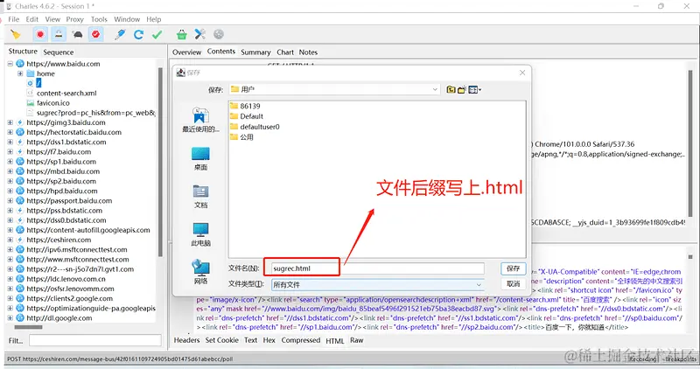Open the 文件类型 dropdown showing 所有文件
Image resolution: width=700 pixels, height=369 pixels.
point(378,285)
